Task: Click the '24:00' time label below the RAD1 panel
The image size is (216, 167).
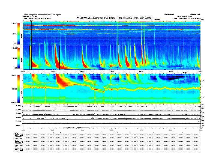Action: pos(200,72)
